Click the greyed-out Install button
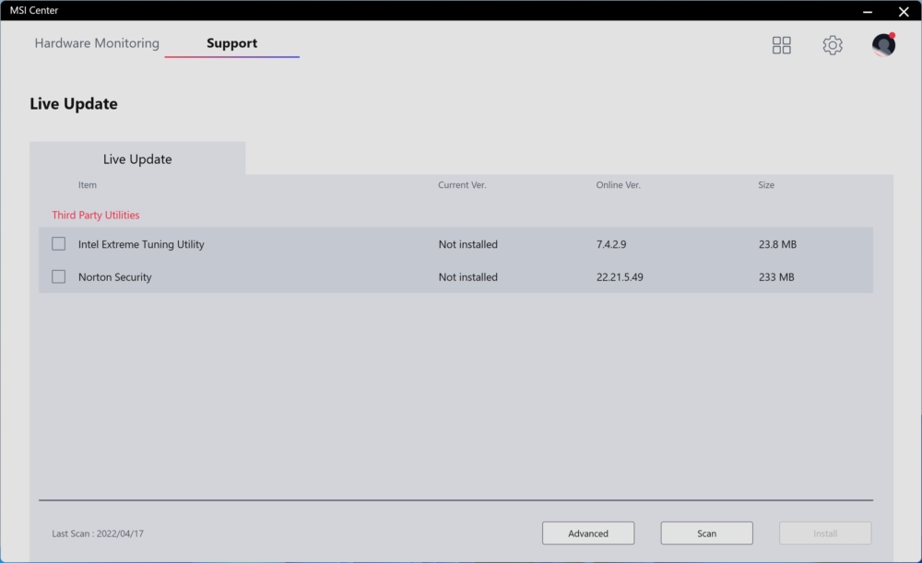The width and height of the screenshot is (922, 563). (x=825, y=533)
